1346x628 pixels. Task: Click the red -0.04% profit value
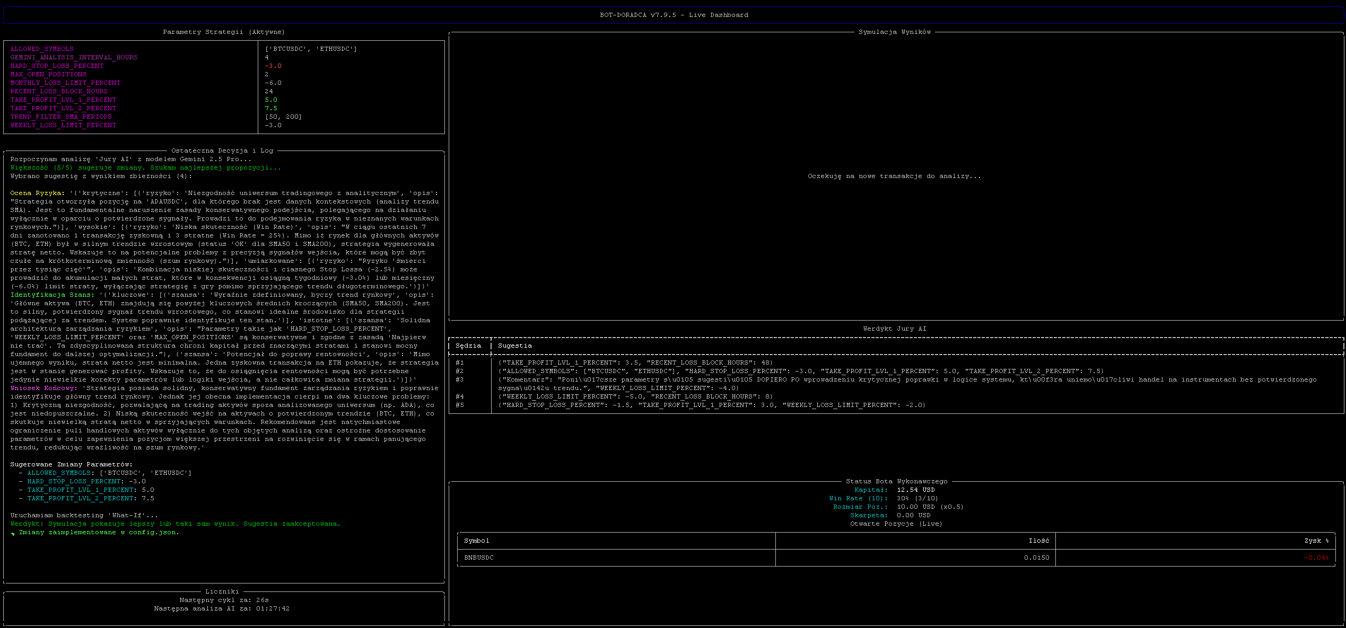(1316, 558)
